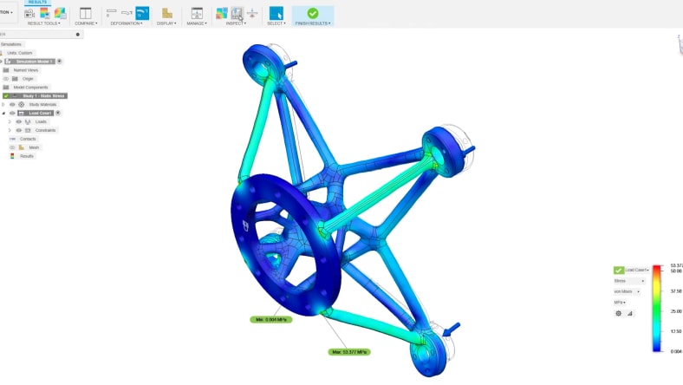683x385 pixels.
Task: Select the undeformed deformation scale icon
Action: tap(112, 13)
